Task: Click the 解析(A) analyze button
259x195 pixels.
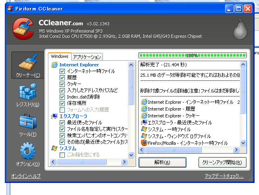Action: (x=162, y=162)
